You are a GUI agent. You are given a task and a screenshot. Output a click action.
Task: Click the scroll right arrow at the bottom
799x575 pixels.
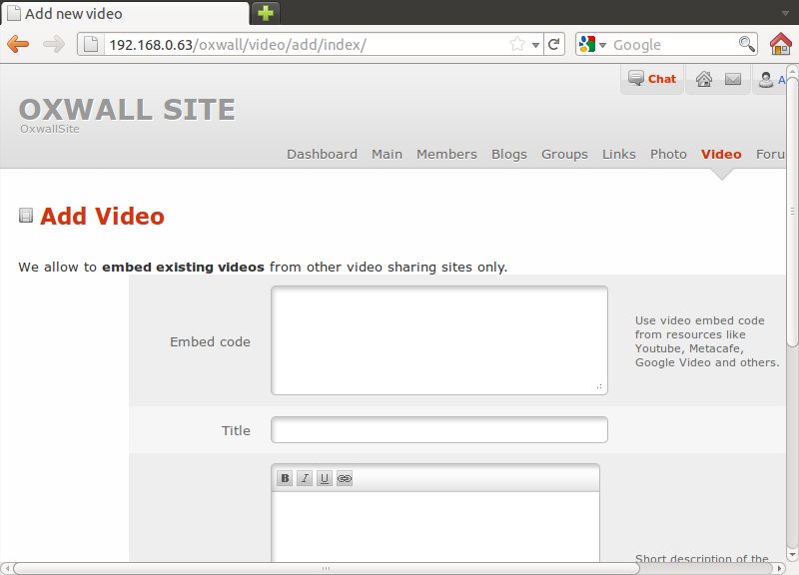click(x=780, y=568)
